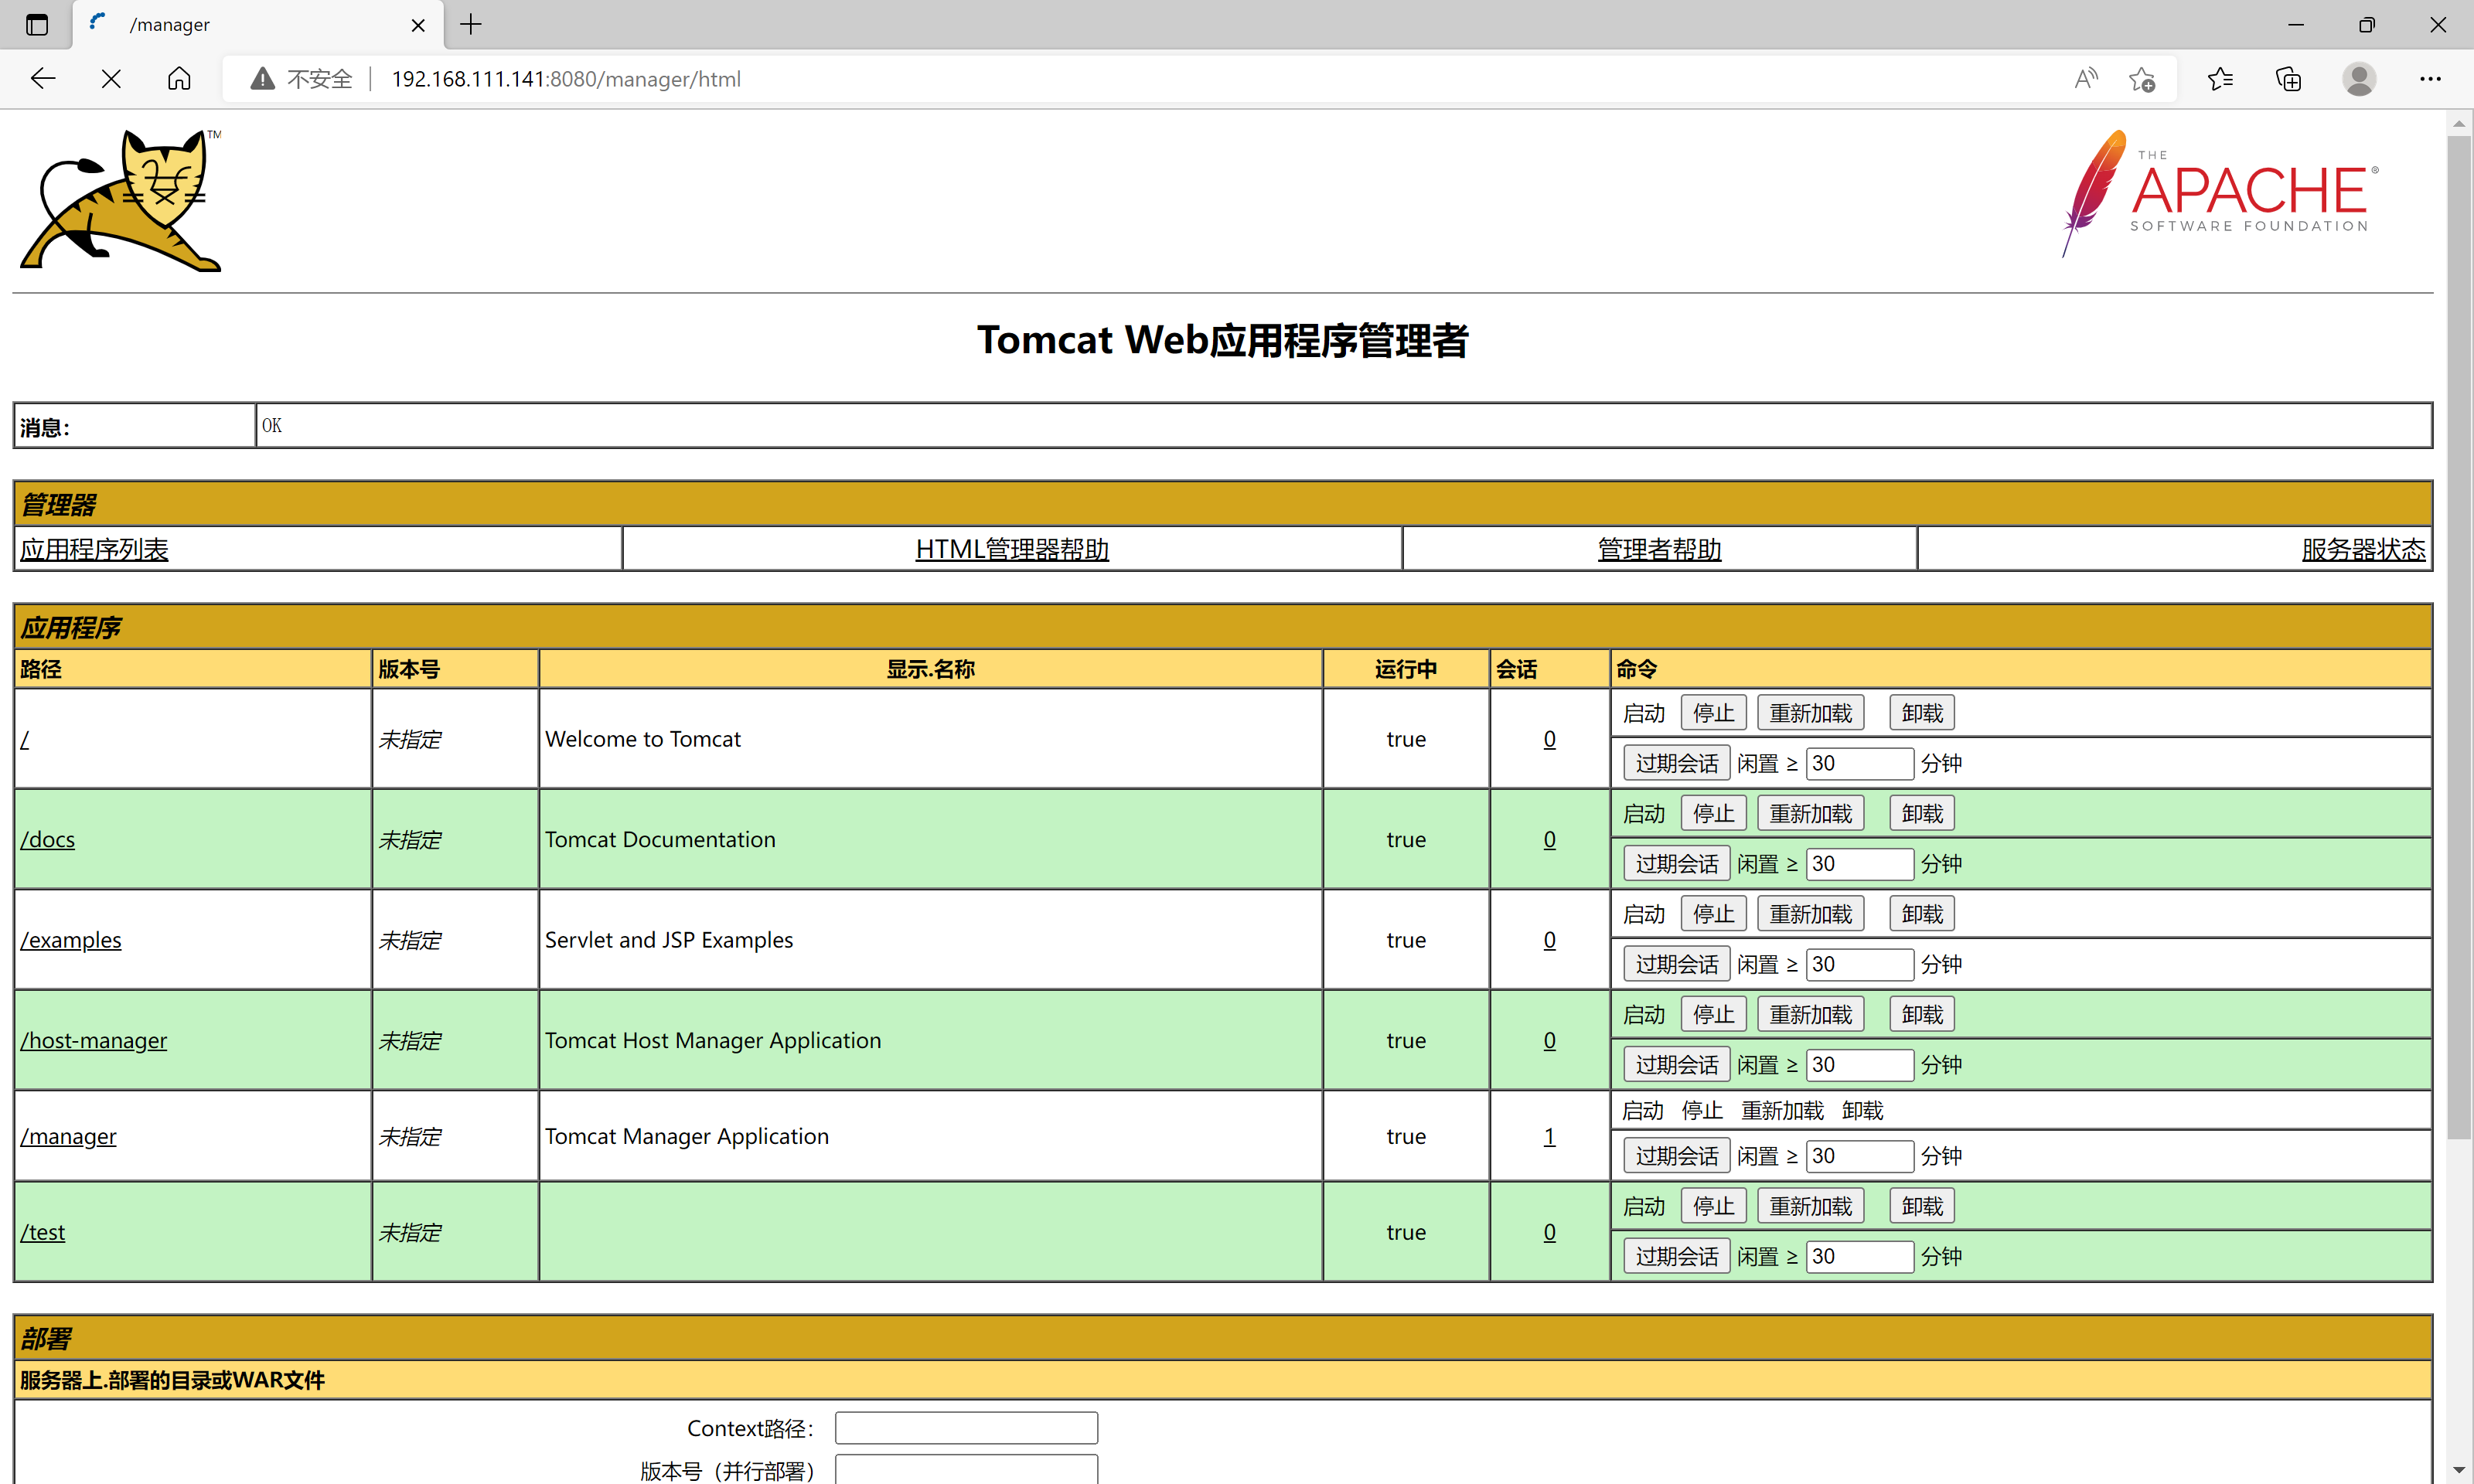Undeploy the Welcome to Tomcat application
The width and height of the screenshot is (2474, 1484).
[1922, 713]
